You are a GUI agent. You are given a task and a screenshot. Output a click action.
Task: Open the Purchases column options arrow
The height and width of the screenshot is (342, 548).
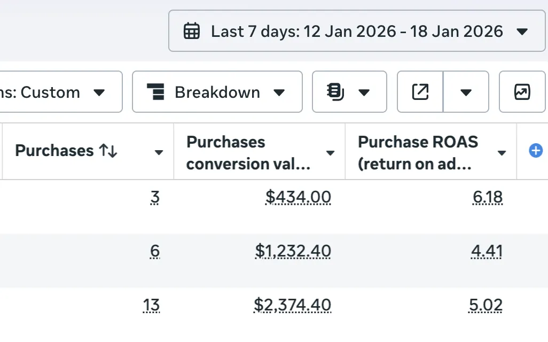tap(159, 153)
